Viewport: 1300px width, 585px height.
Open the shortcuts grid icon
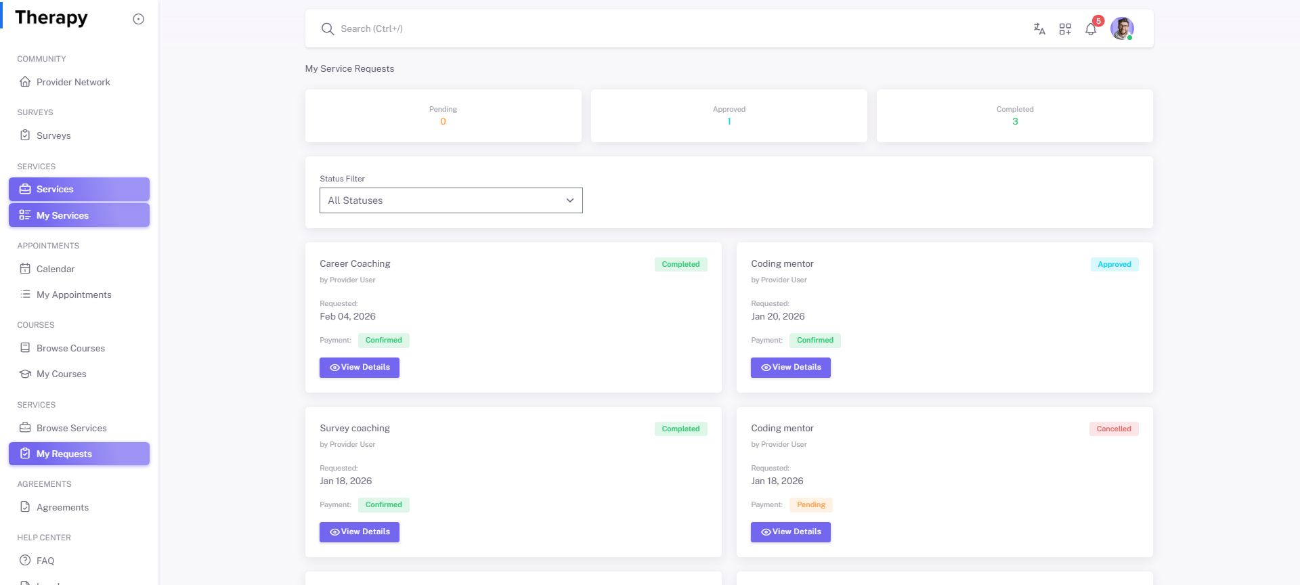point(1065,29)
